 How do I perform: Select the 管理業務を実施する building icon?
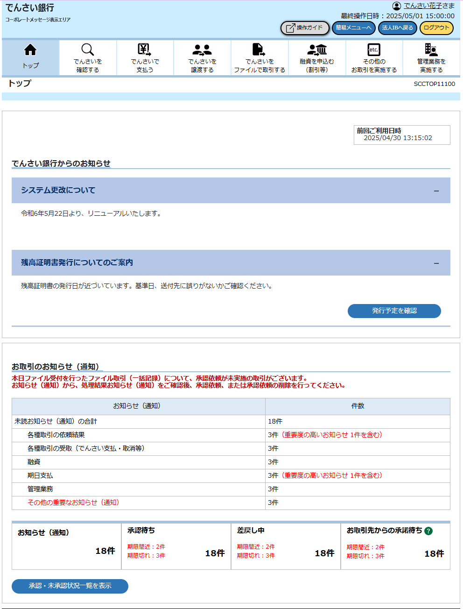431,50
